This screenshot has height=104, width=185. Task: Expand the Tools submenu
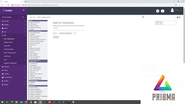14,60
